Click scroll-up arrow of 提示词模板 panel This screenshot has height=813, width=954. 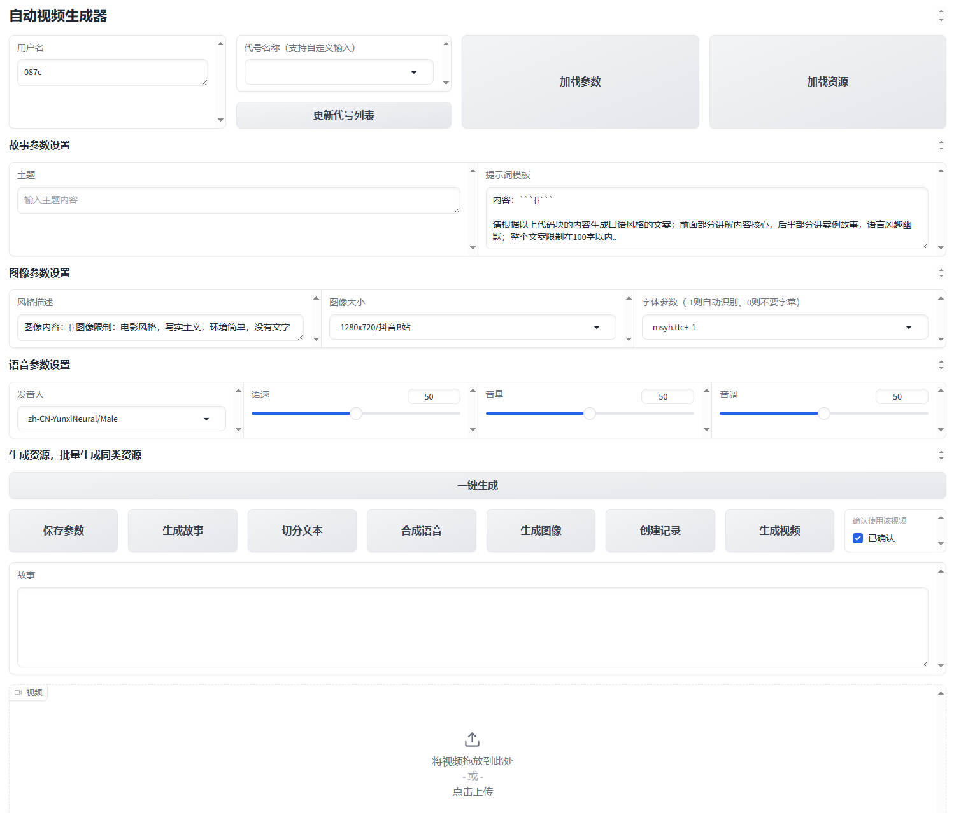pyautogui.click(x=941, y=171)
